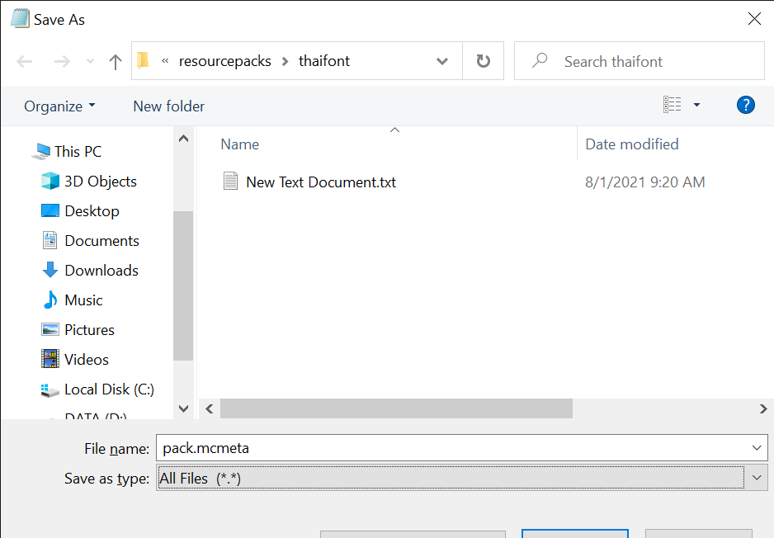Go forward with the Forward arrow
The height and width of the screenshot is (538, 774).
coord(62,61)
